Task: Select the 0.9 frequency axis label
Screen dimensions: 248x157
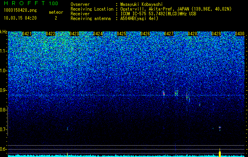Action: pos(3,90)
